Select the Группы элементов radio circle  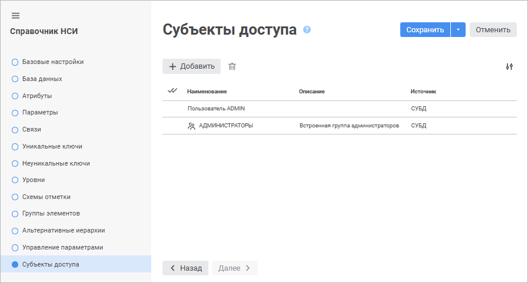click(15, 214)
